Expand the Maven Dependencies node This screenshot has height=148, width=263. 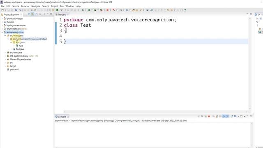click(5, 59)
